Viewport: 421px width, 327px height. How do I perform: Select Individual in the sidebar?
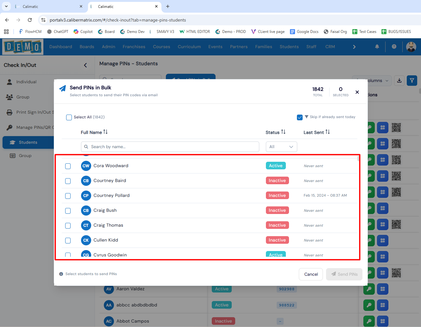[27, 82]
